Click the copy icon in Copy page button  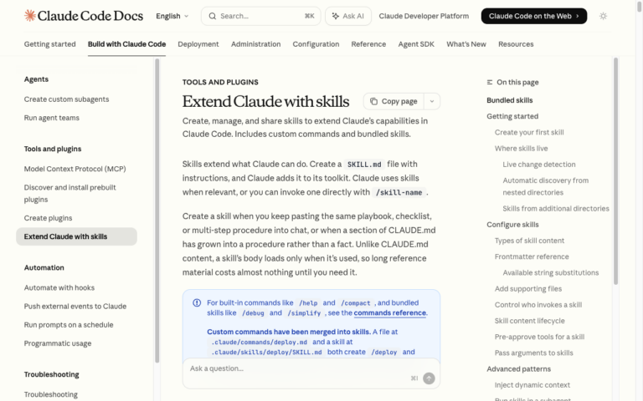tap(373, 101)
